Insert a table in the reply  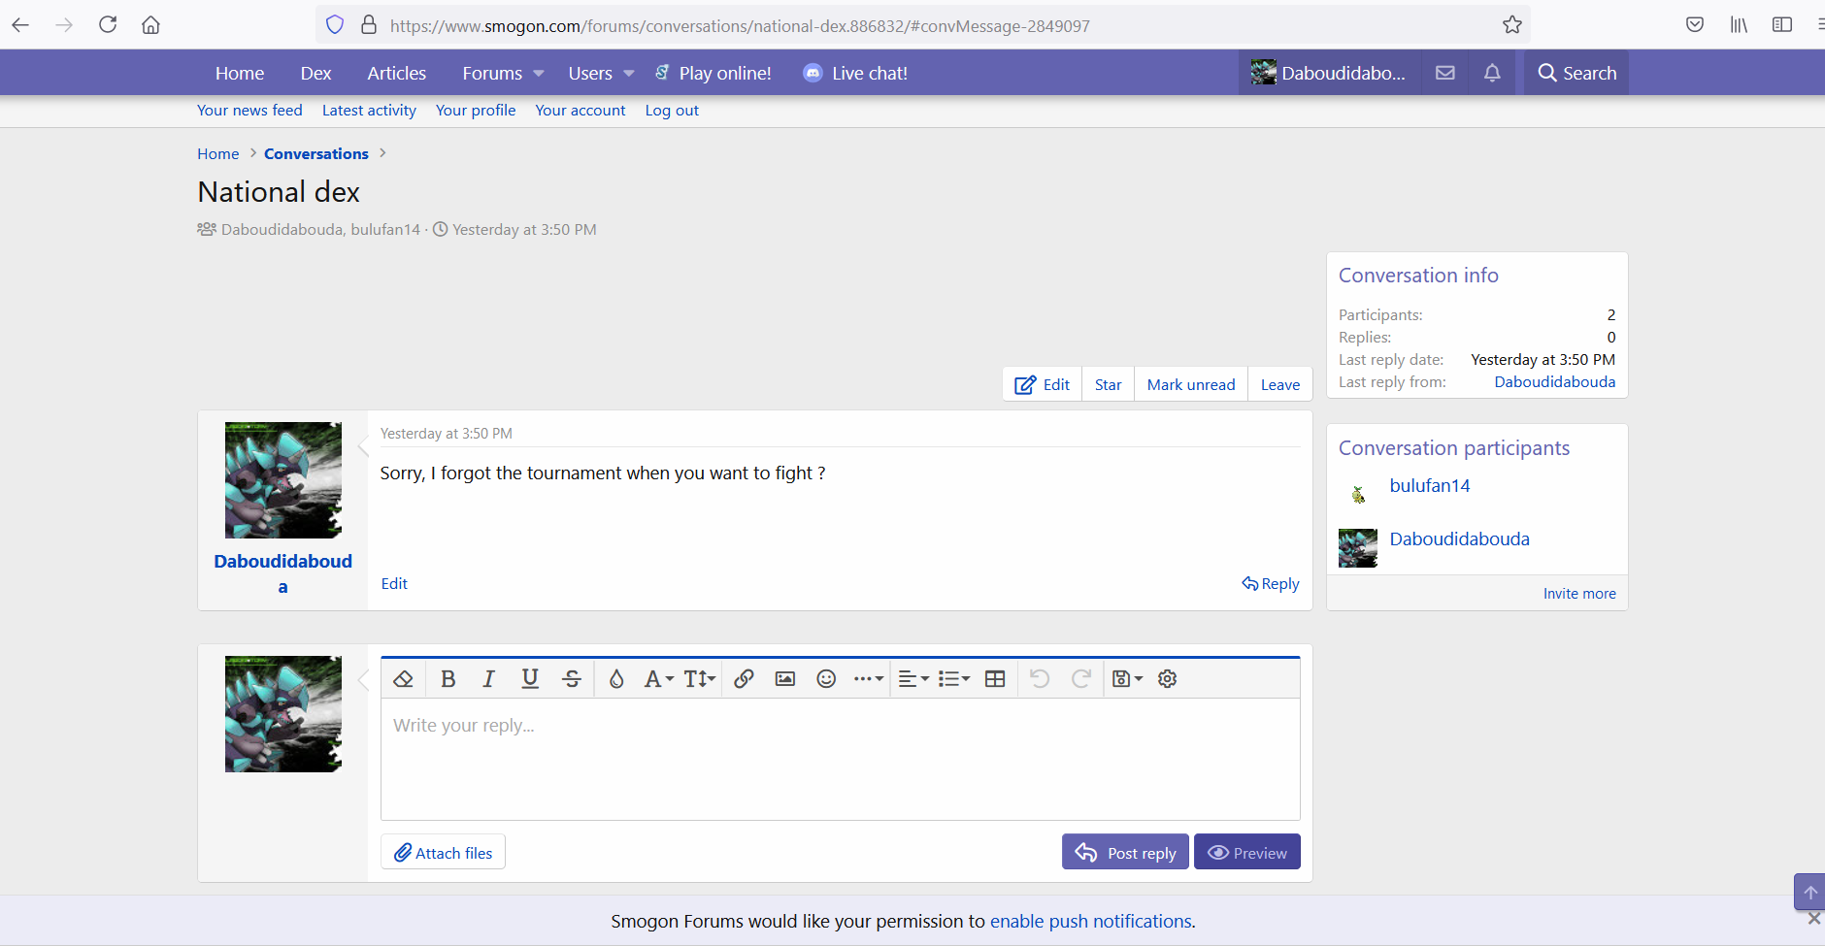tap(995, 679)
